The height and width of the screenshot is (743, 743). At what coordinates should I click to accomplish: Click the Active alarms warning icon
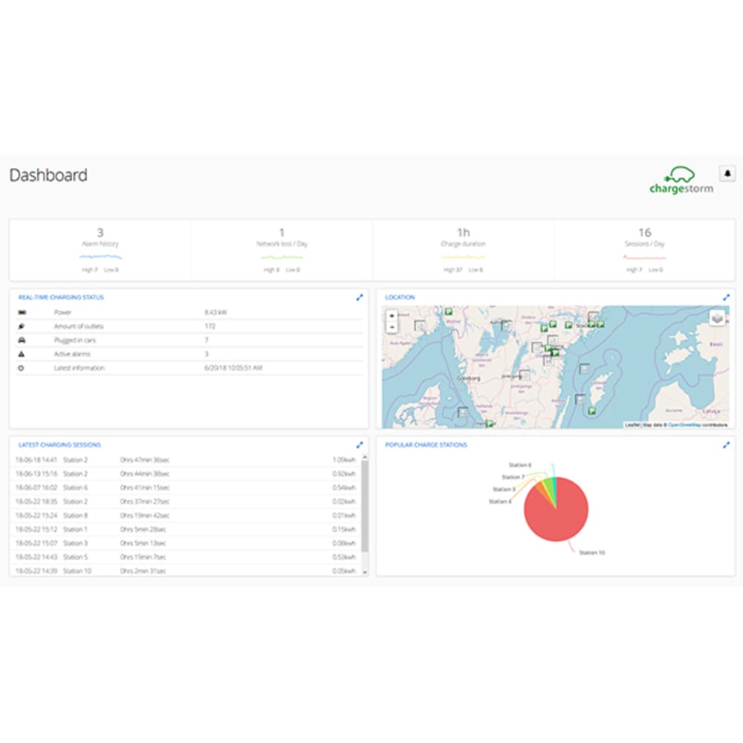click(x=22, y=354)
